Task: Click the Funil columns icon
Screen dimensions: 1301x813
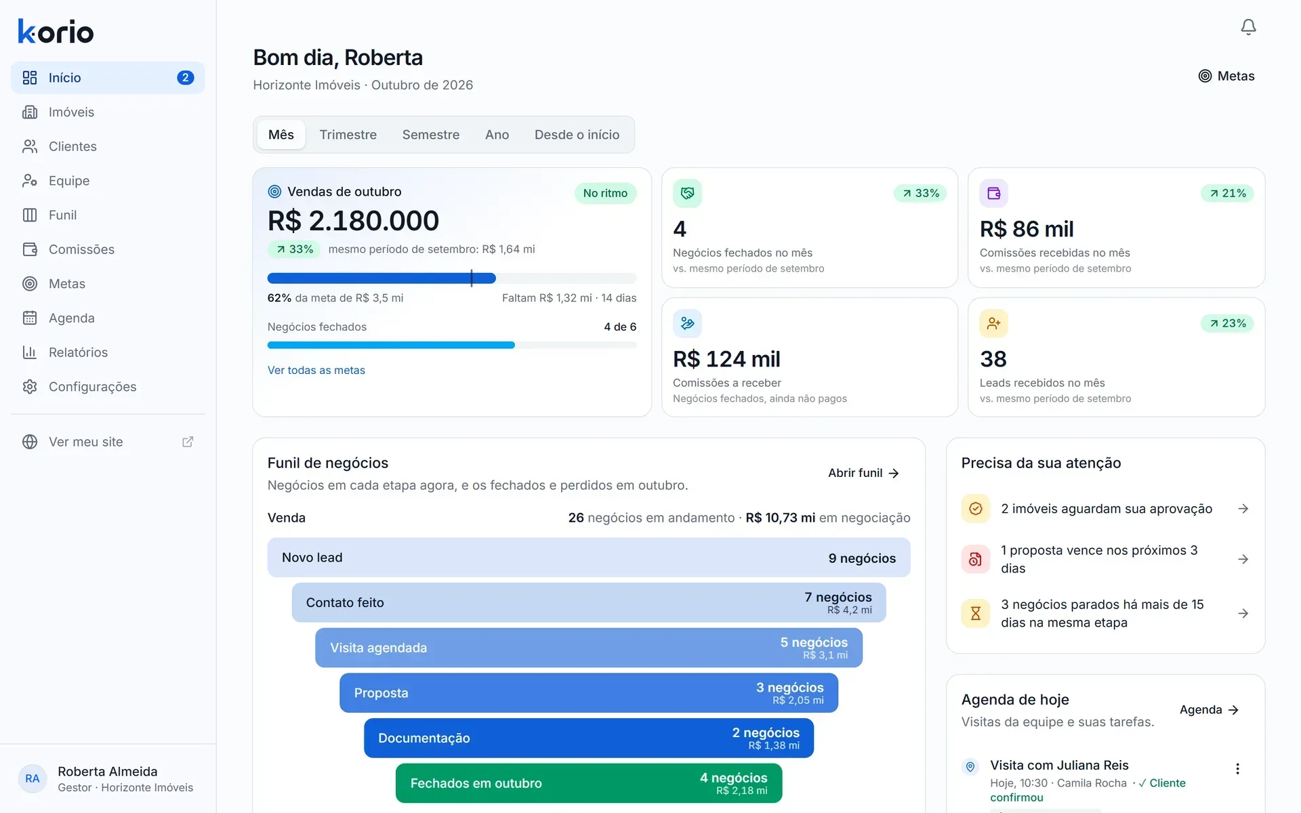Action: [30, 215]
